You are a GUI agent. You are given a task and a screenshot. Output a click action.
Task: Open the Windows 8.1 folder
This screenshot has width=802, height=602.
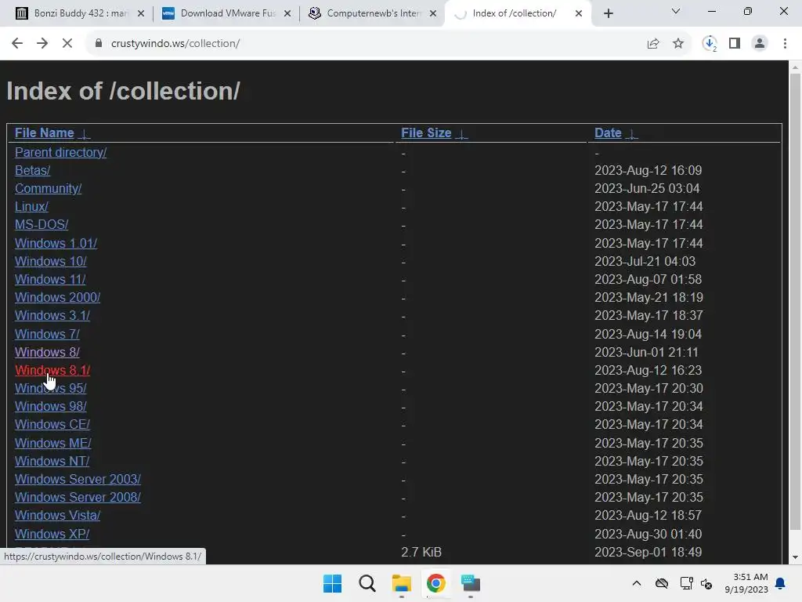pos(52,370)
